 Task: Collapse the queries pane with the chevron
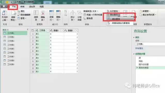(x=28, y=29)
